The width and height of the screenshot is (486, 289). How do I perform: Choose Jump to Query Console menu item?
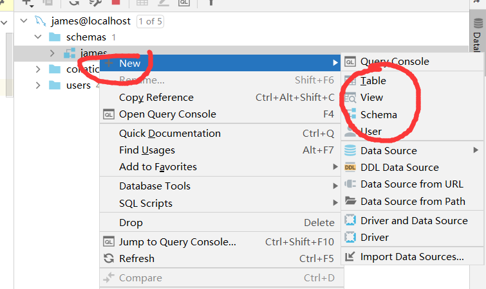point(220,241)
